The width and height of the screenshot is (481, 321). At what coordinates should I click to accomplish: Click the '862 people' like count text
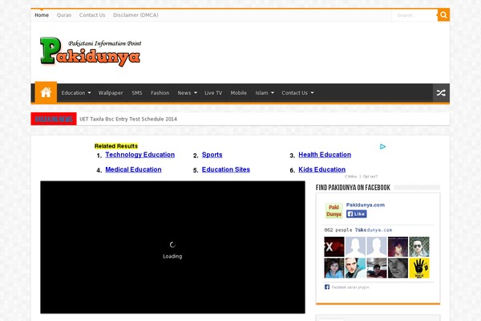pos(338,230)
